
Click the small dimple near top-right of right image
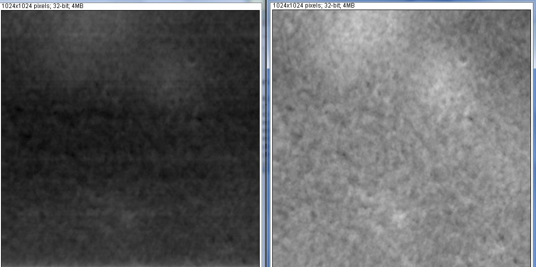tap(463, 61)
